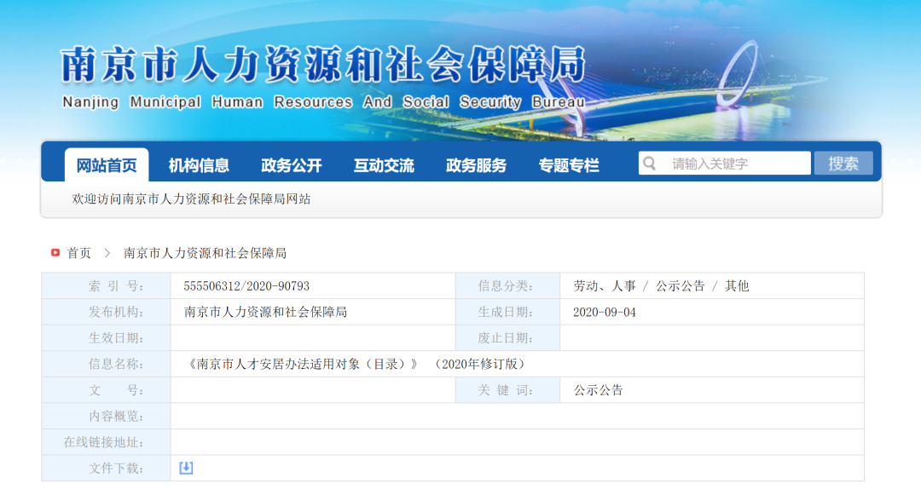Open the 机构信息 menu
This screenshot has width=921, height=489.
(199, 165)
